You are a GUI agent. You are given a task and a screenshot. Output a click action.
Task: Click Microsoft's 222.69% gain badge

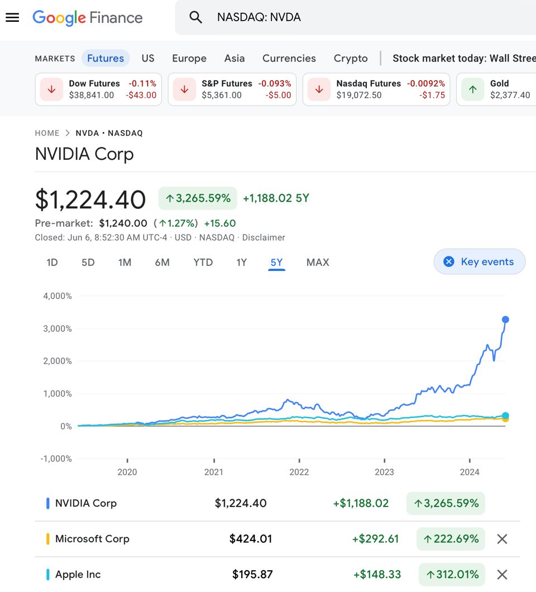[x=451, y=539]
